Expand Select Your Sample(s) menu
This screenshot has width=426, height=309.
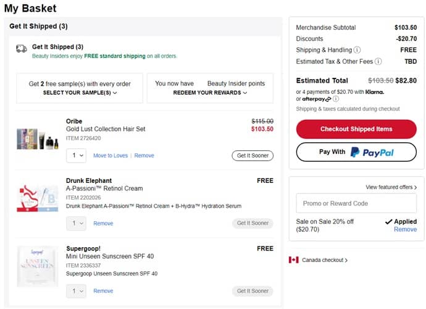pyautogui.click(x=80, y=93)
